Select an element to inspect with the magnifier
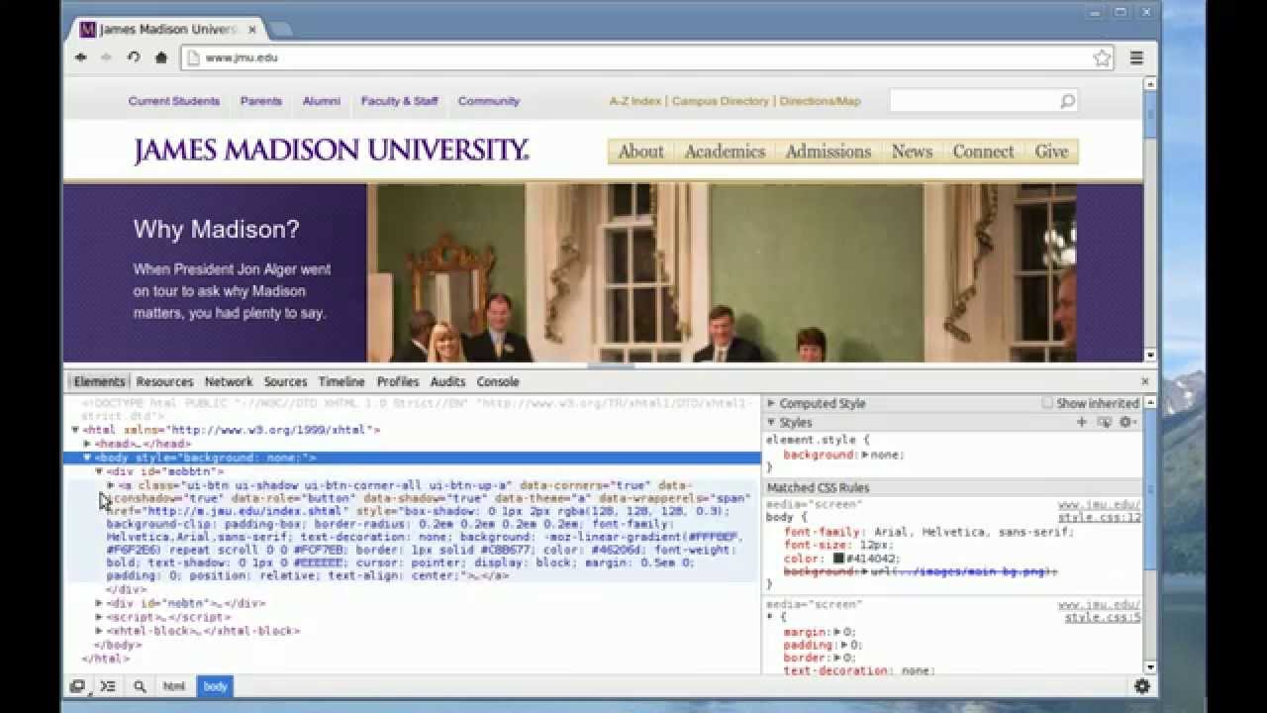This screenshot has width=1267, height=713. pyautogui.click(x=140, y=686)
